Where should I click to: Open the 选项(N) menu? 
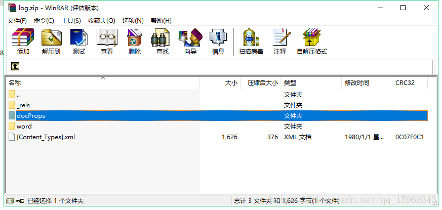click(133, 21)
